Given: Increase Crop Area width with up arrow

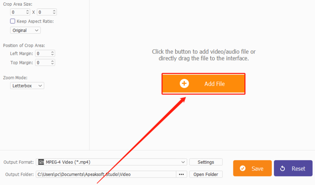Looking at the screenshot, I should tap(28, 11).
